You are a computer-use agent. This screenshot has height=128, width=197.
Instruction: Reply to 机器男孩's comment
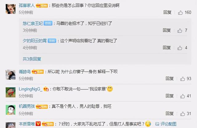[170, 114]
